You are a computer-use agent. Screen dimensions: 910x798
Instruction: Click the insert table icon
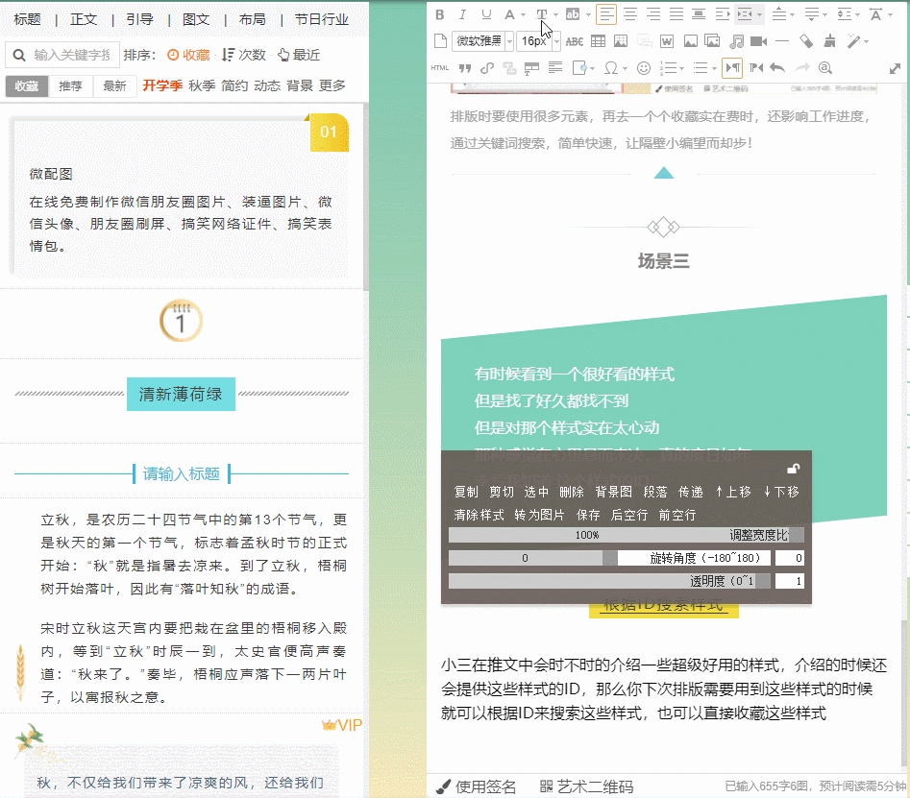click(598, 41)
